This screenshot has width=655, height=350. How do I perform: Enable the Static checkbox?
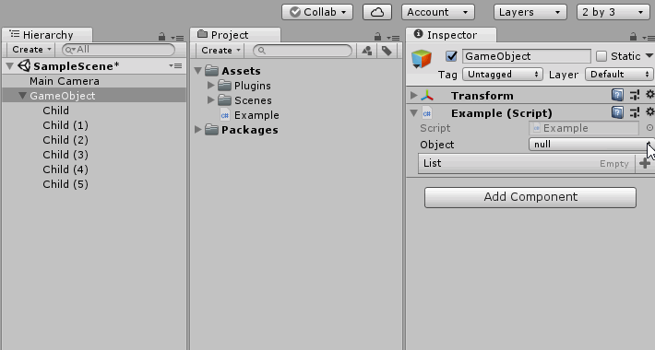pos(601,56)
